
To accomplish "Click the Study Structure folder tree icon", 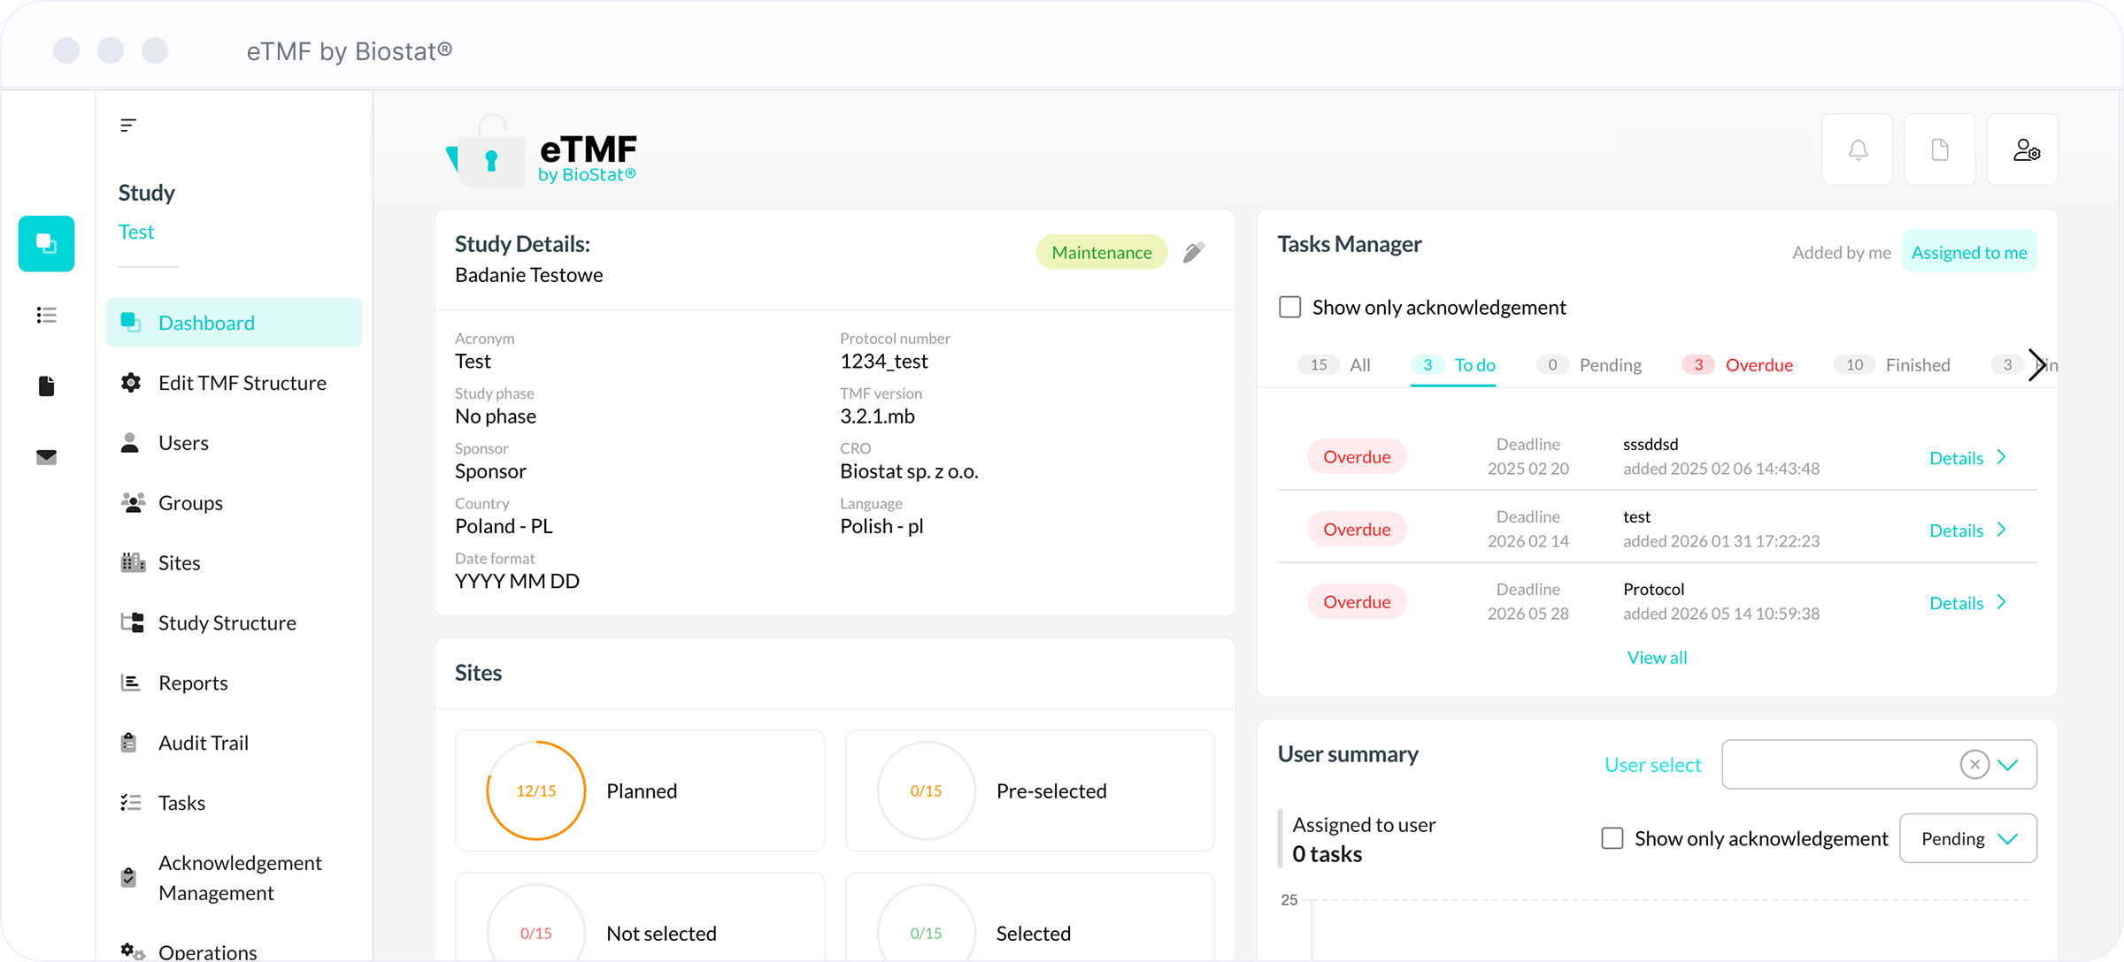I will point(133,622).
